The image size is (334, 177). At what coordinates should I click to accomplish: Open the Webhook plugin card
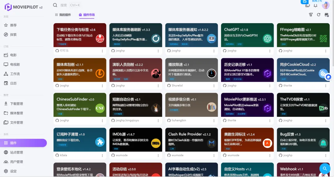303,170
